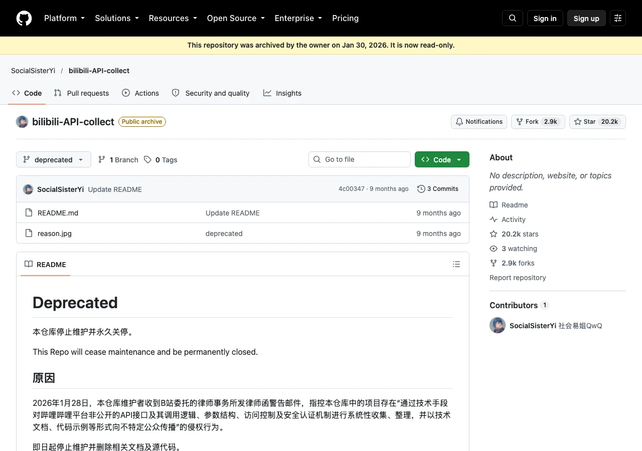Expand the Platform menu
642x451 pixels.
pyautogui.click(x=65, y=18)
